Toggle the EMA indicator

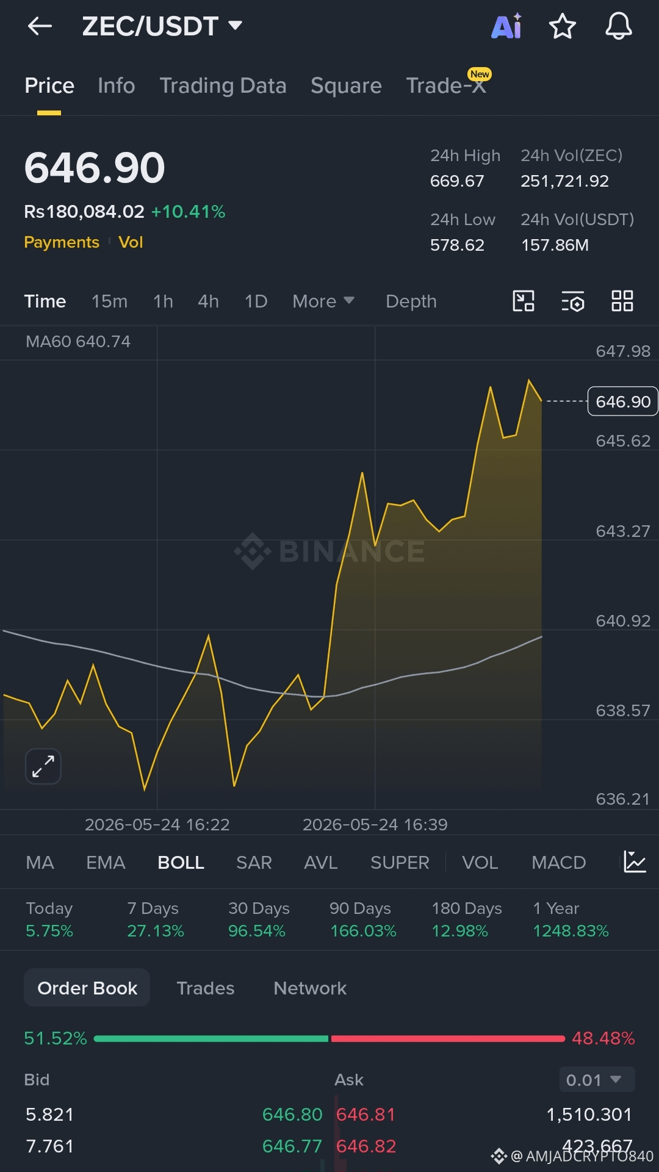click(106, 863)
